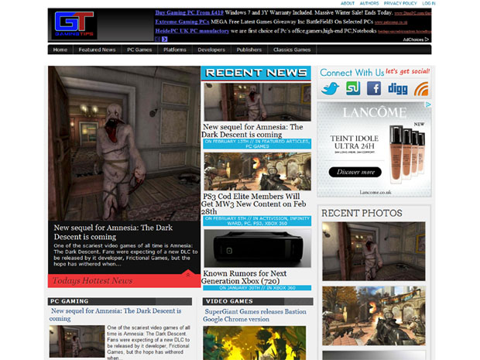Click the Xbox console thumbnail

(x=258, y=249)
